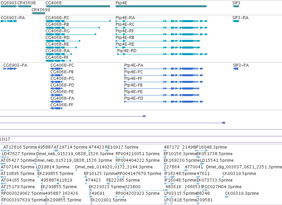
Task: Select EST EK201901.5prime
Action: pos(108,200)
